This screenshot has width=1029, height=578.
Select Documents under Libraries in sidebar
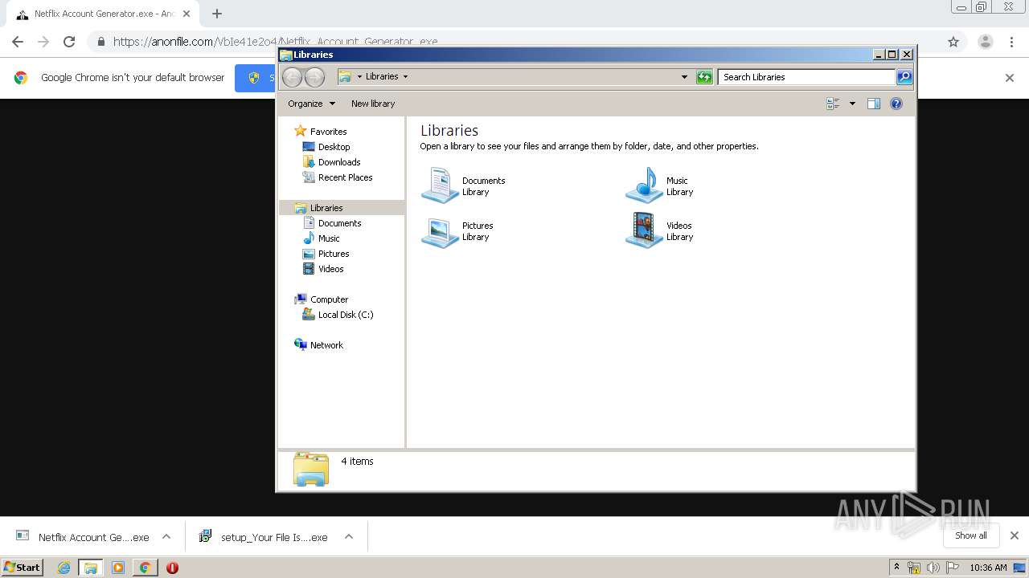point(339,223)
